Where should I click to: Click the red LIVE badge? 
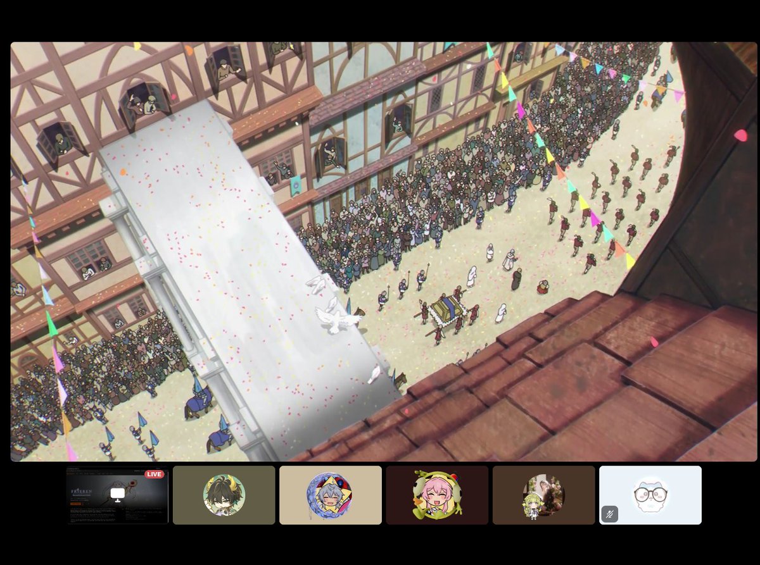154,475
